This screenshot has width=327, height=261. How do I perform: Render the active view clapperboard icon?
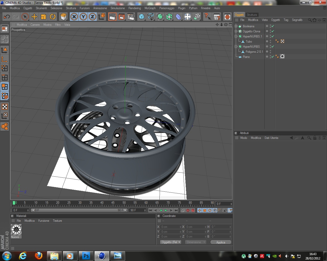click(112, 17)
